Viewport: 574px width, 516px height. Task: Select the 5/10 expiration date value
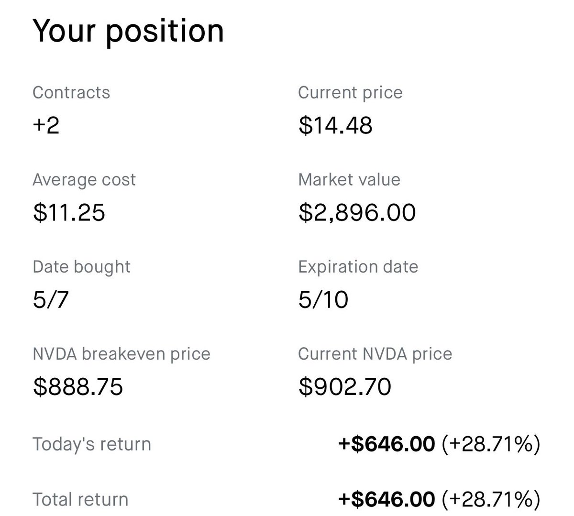[x=323, y=300]
